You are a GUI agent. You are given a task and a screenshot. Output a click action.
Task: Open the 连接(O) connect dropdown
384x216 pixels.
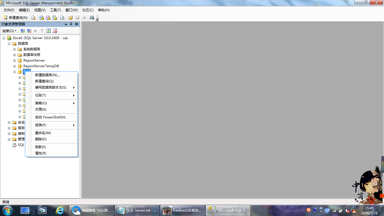click(x=9, y=31)
